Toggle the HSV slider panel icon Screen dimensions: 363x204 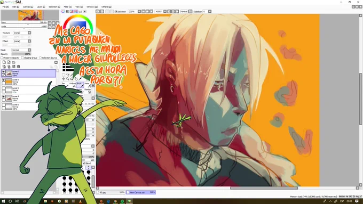click(72, 11)
